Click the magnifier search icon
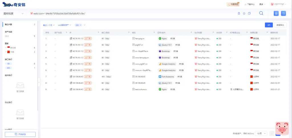The height and width of the screenshot is (138, 292). [261, 13]
